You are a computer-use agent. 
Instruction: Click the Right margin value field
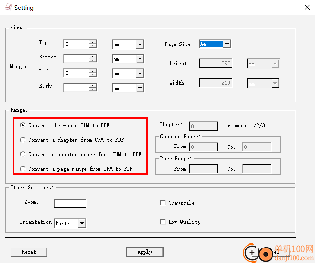[x=76, y=88]
